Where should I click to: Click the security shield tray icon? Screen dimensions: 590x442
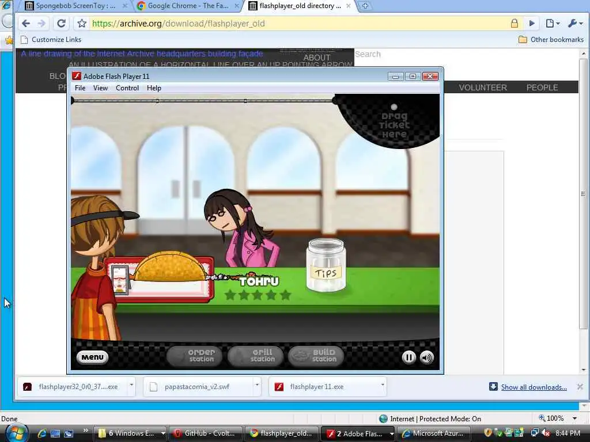(487, 433)
